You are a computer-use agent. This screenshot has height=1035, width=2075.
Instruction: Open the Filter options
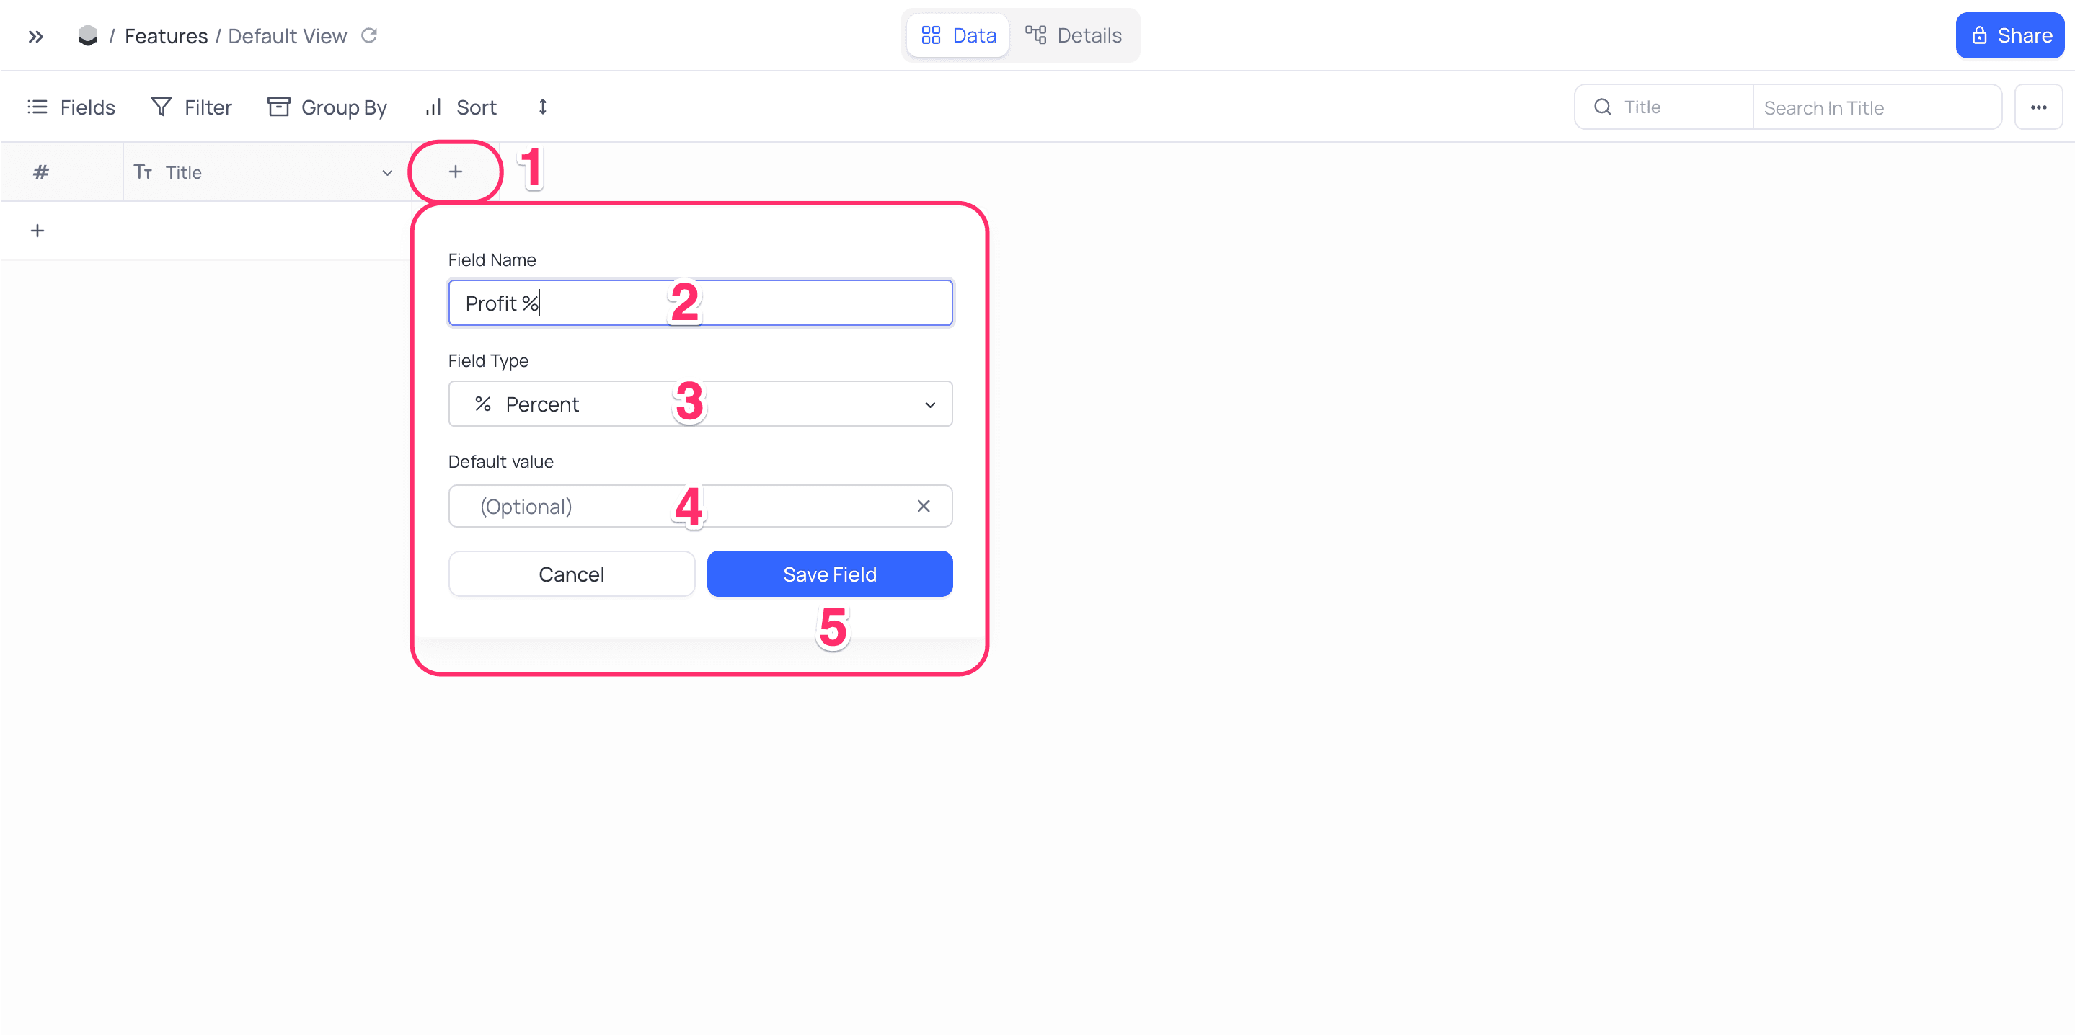[192, 107]
